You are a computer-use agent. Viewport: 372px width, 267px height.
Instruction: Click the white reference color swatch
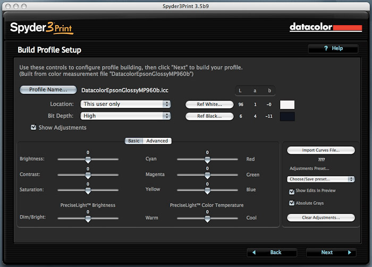pos(287,105)
